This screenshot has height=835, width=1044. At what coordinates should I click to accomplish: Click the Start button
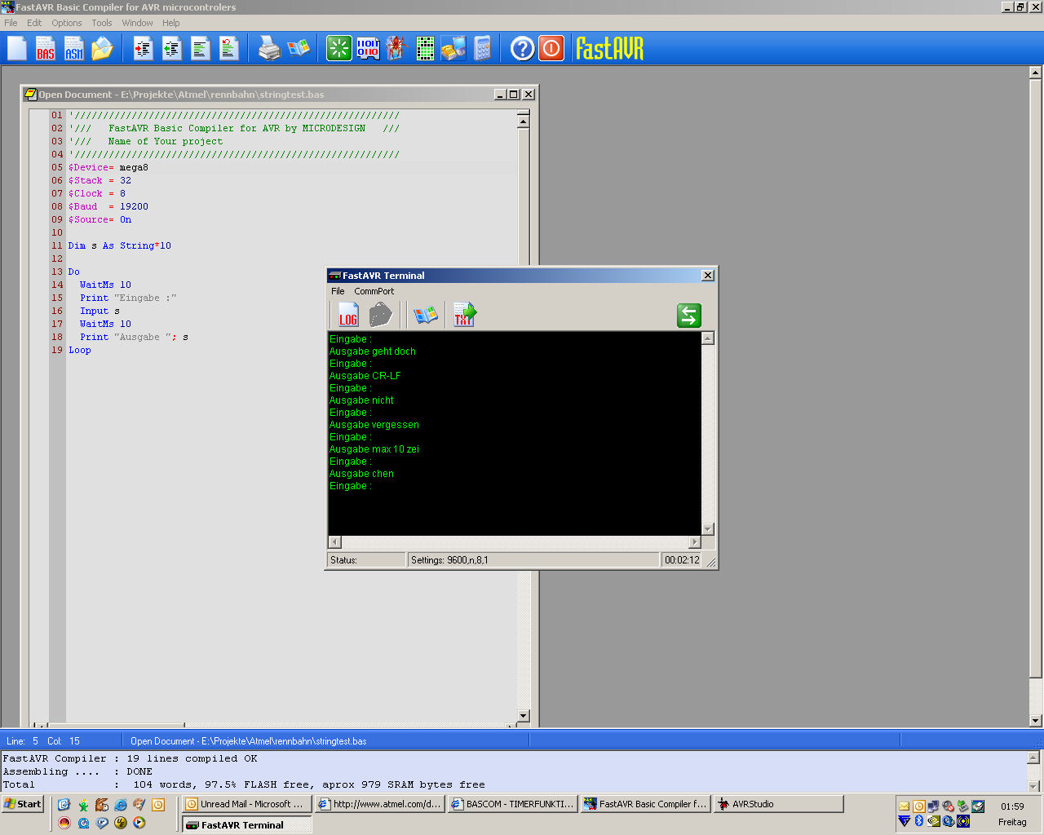(22, 804)
